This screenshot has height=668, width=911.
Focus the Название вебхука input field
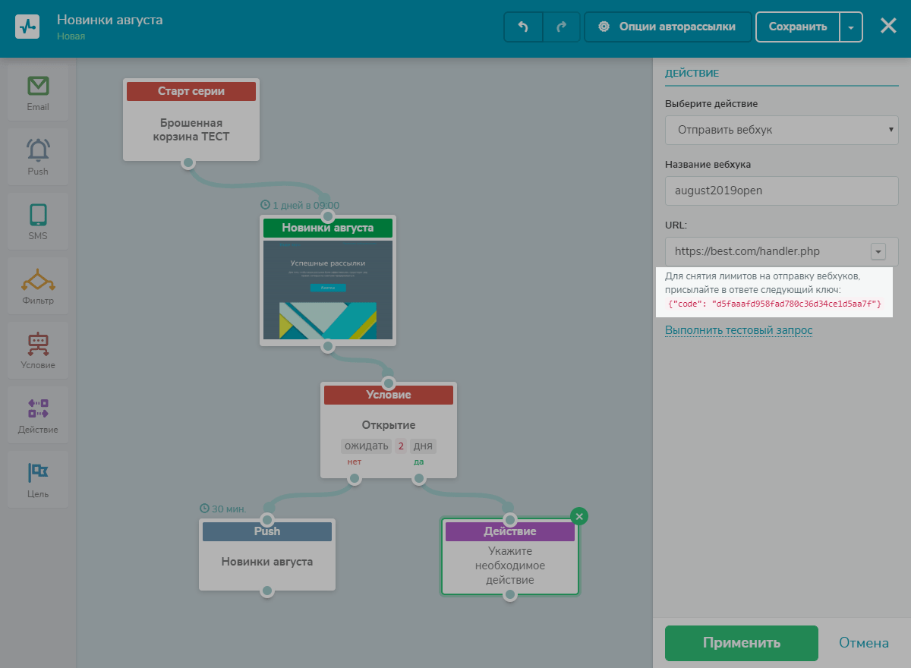[x=781, y=191]
